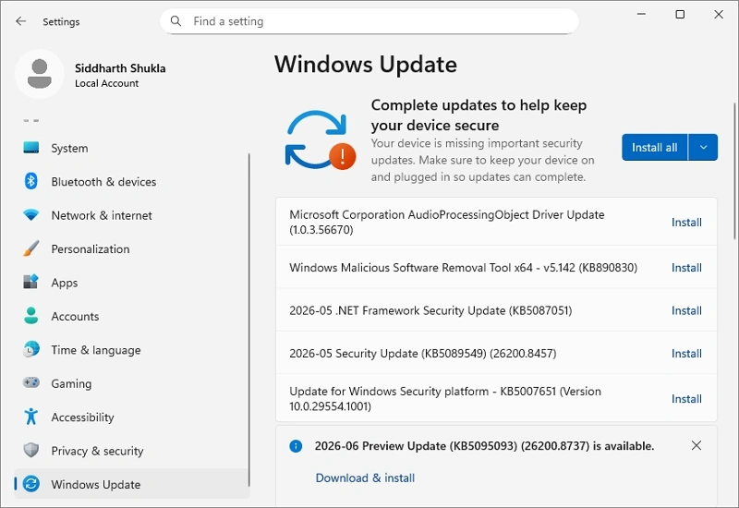Screen dimensions: 739x508
Task: Open Time & language label
Action: pyautogui.click(x=96, y=350)
